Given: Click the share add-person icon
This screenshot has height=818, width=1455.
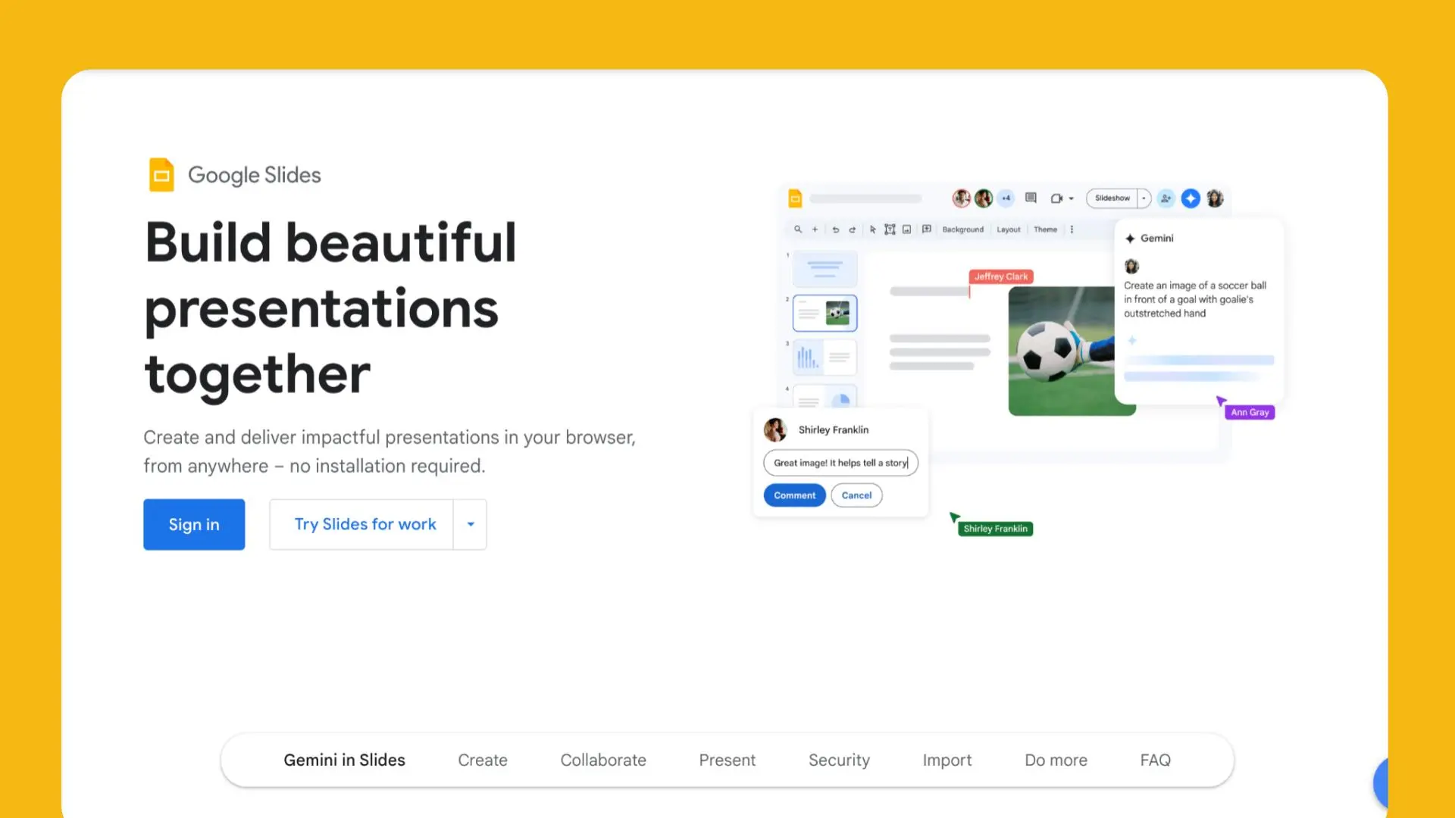Looking at the screenshot, I should coord(1166,198).
